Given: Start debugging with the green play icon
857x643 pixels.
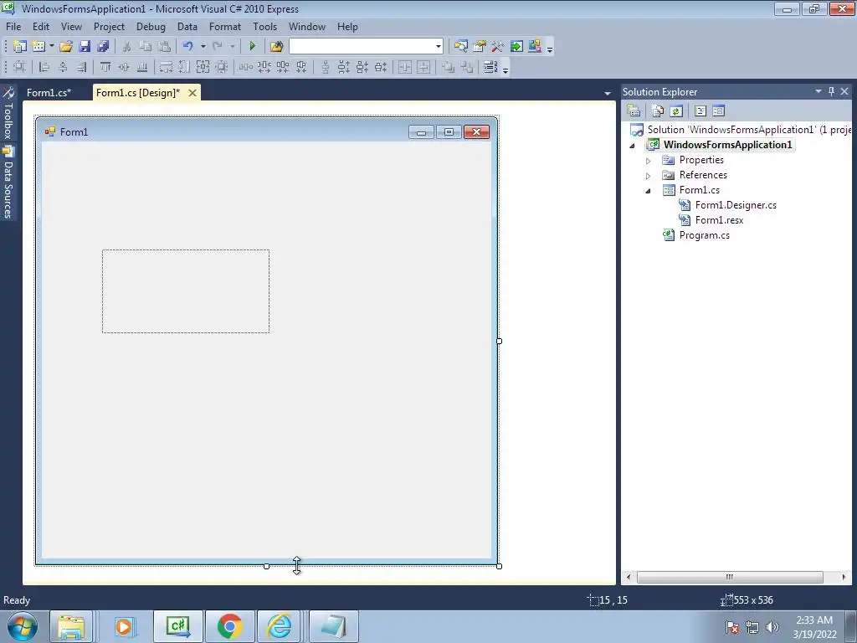Looking at the screenshot, I should point(252,47).
